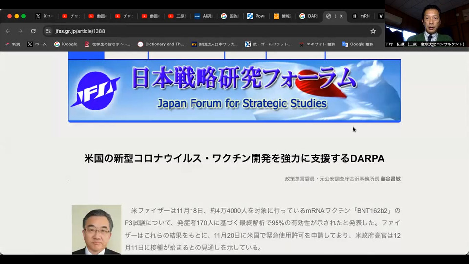Click the word 「BNT162b2」 in the article
469x264 pixels.
point(372,211)
